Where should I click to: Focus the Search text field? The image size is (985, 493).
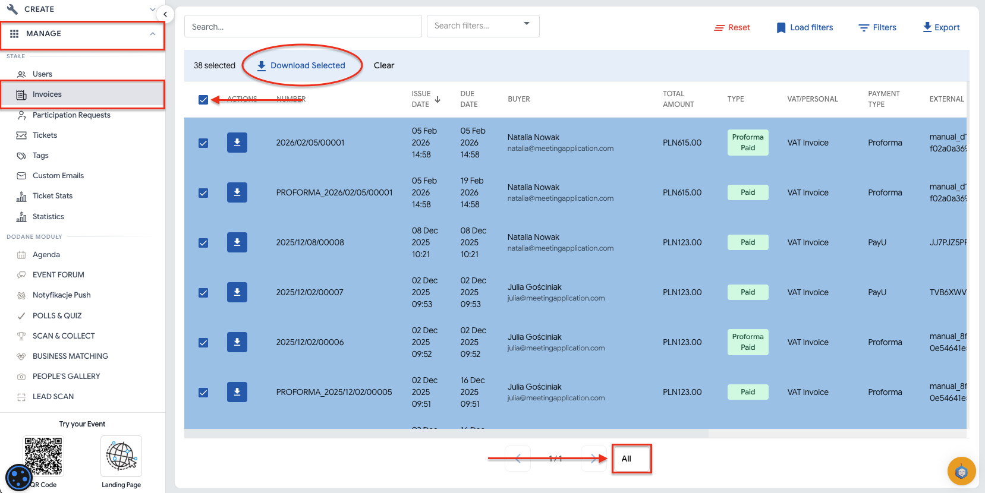(x=303, y=27)
